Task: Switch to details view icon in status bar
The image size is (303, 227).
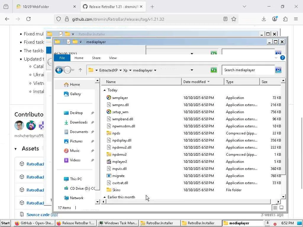Action: coord(275,208)
